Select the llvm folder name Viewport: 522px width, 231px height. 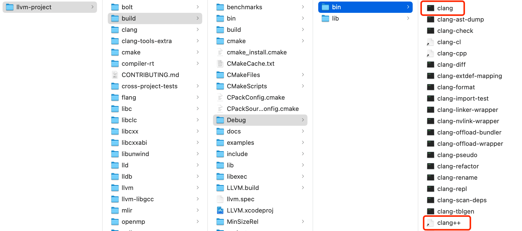click(x=127, y=188)
